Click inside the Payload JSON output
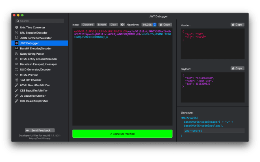This screenshot has height=162, width=260. point(212,87)
